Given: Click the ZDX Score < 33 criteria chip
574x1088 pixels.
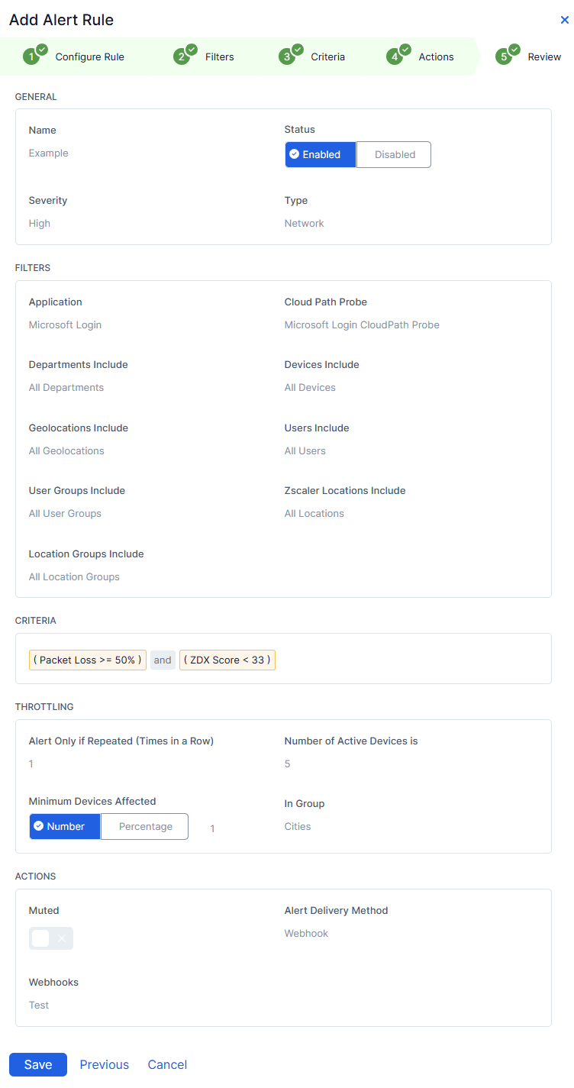Looking at the screenshot, I should pos(227,660).
